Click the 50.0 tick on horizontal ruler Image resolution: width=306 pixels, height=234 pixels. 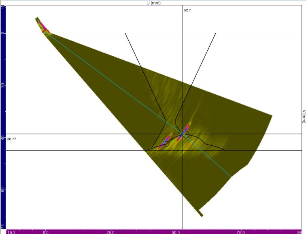[176, 232]
